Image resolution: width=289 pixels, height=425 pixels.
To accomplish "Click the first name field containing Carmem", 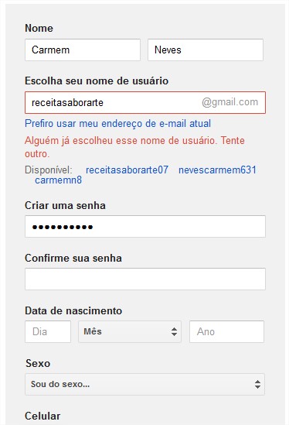I will point(83,50).
